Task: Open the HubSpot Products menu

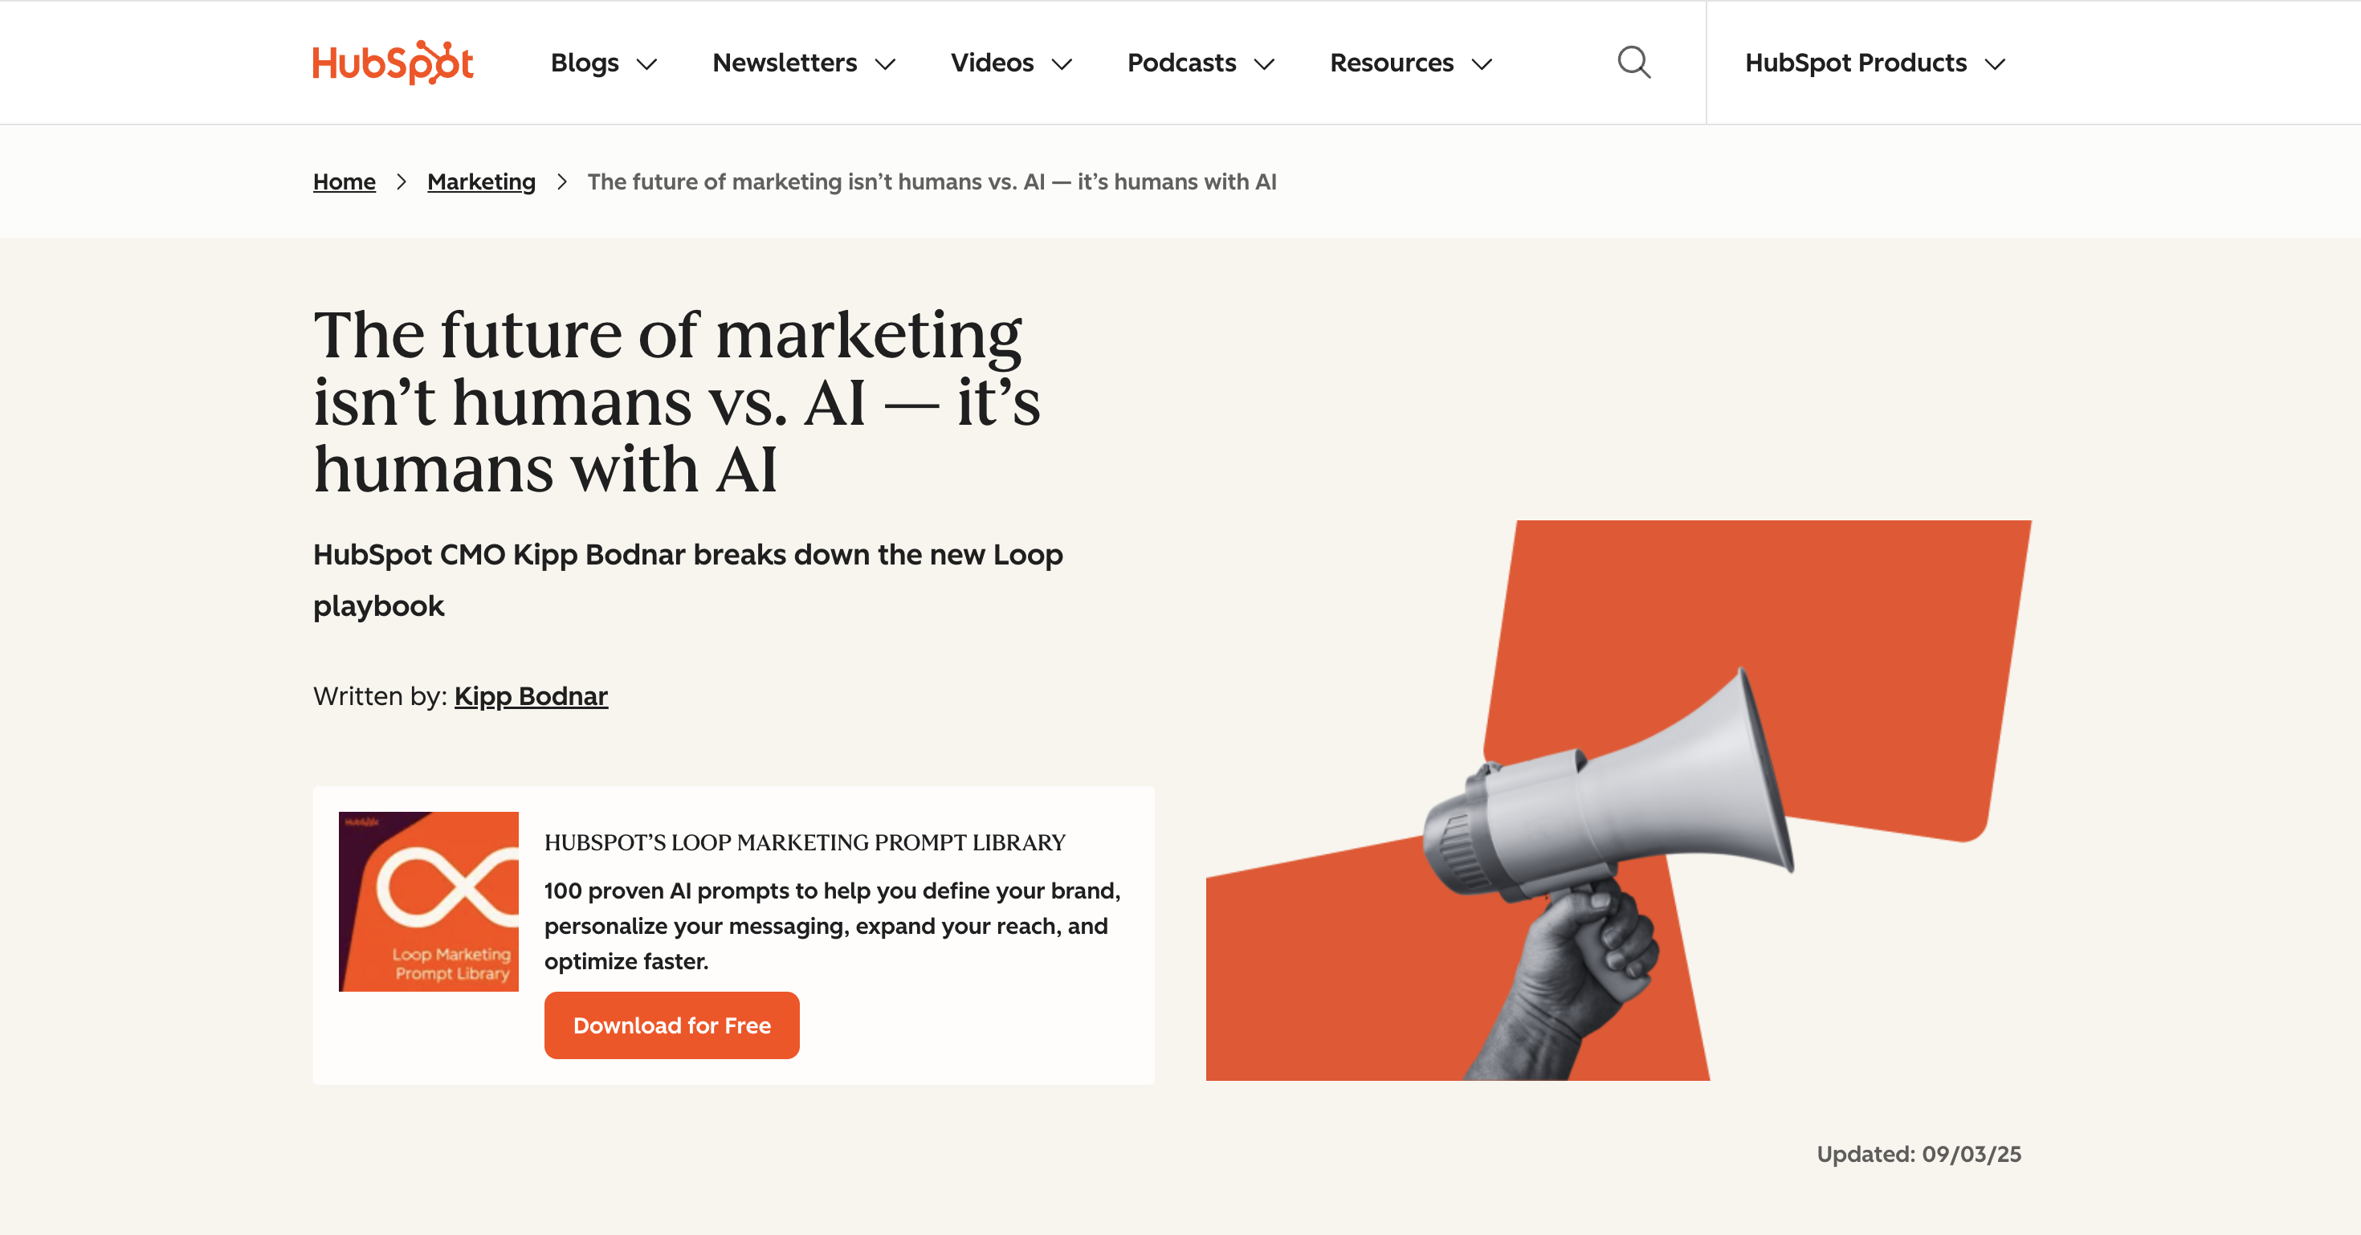Action: [x=1855, y=63]
